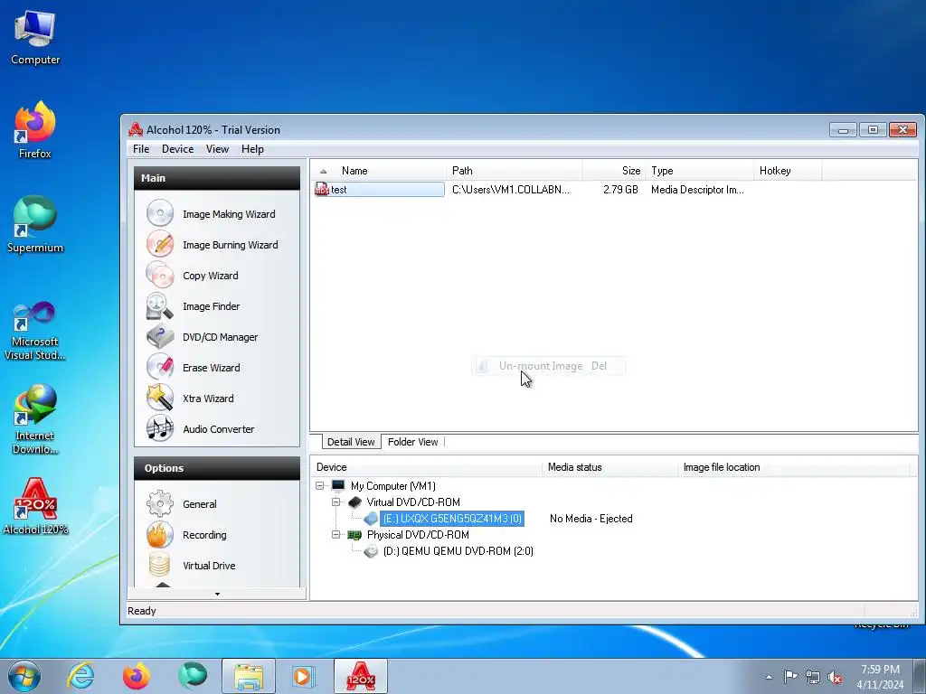926x694 pixels.
Task: Sort the image list by Name column
Action: 379,171
